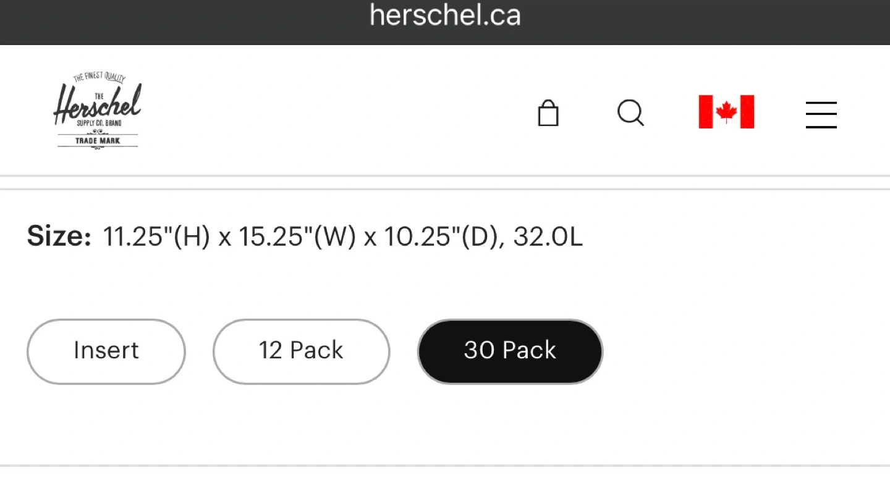Screen dimensions: 890x478
Task: Click the search magnifier icon
Action: pyautogui.click(x=630, y=114)
